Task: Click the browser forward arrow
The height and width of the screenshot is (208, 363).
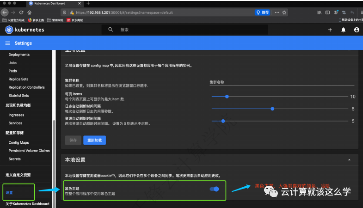Action: click(13, 12)
